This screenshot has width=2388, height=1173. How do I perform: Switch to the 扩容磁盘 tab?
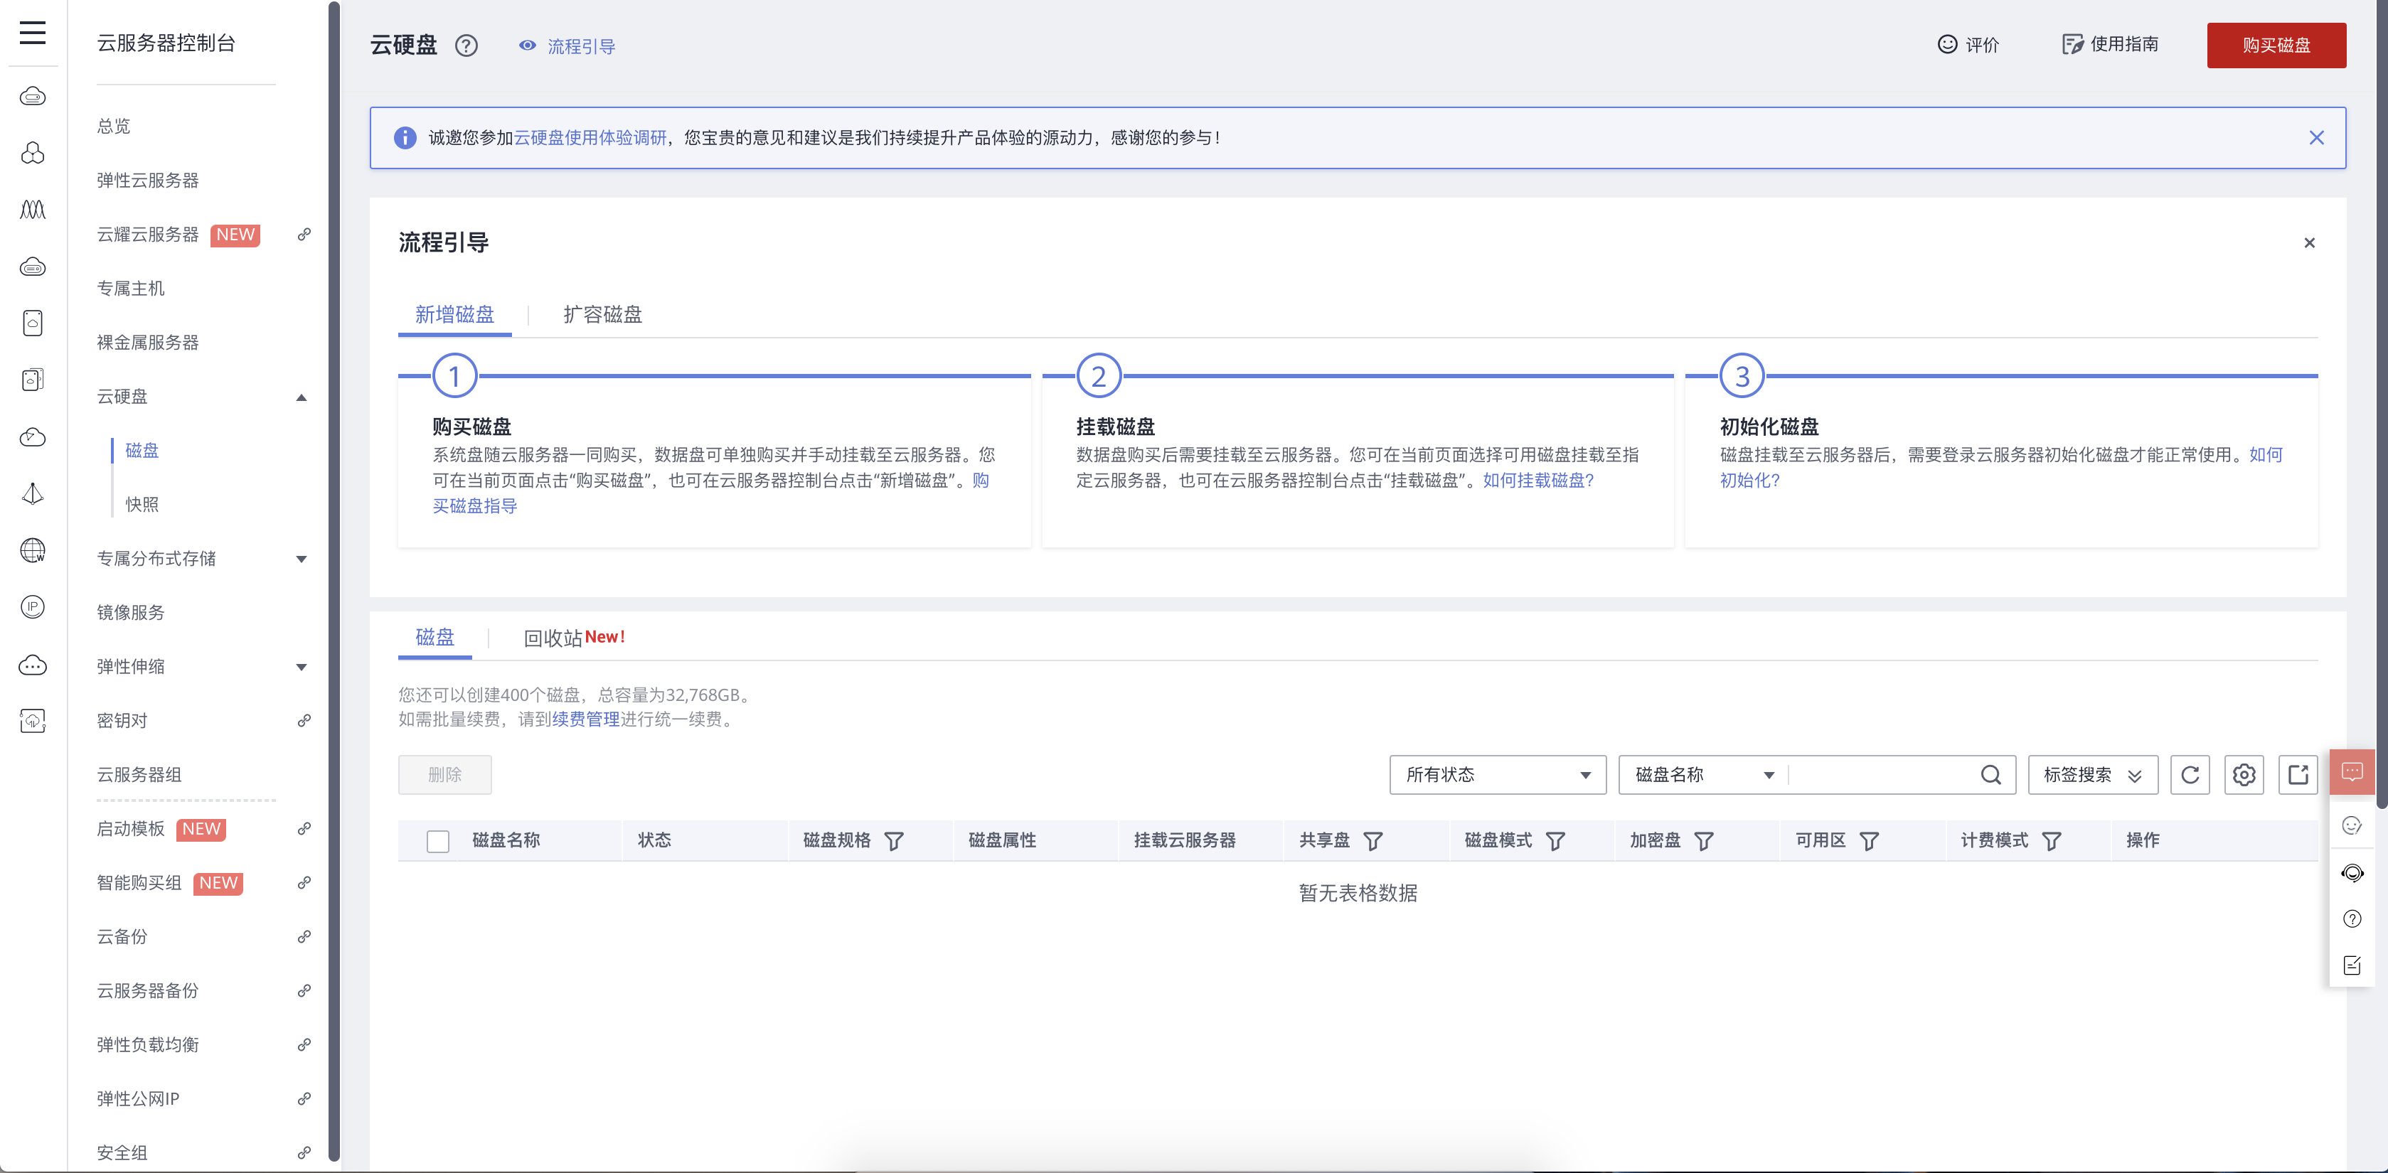(x=602, y=315)
